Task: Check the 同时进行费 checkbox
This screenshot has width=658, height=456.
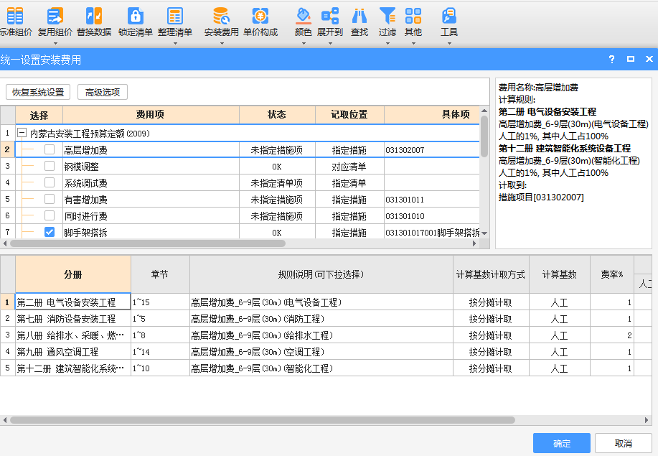Action: pyautogui.click(x=50, y=215)
